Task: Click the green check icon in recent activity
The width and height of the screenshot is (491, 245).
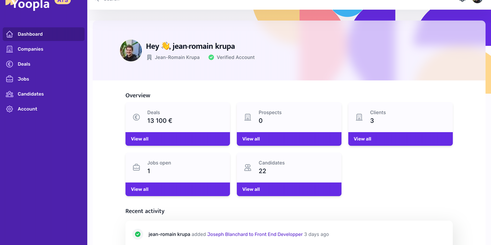Action: point(138,234)
